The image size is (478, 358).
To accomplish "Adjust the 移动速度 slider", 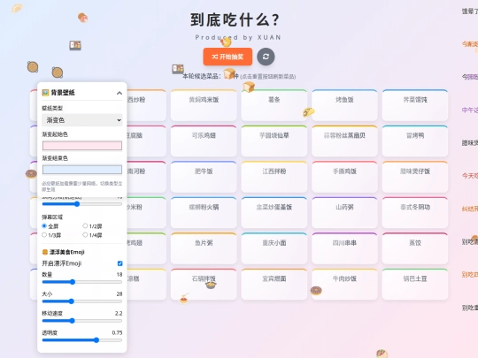I will click(x=82, y=321).
